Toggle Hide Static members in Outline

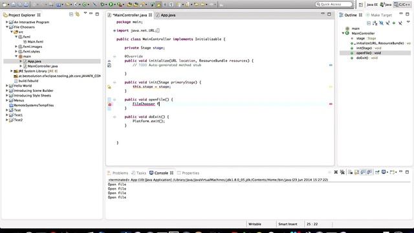coord(387,23)
